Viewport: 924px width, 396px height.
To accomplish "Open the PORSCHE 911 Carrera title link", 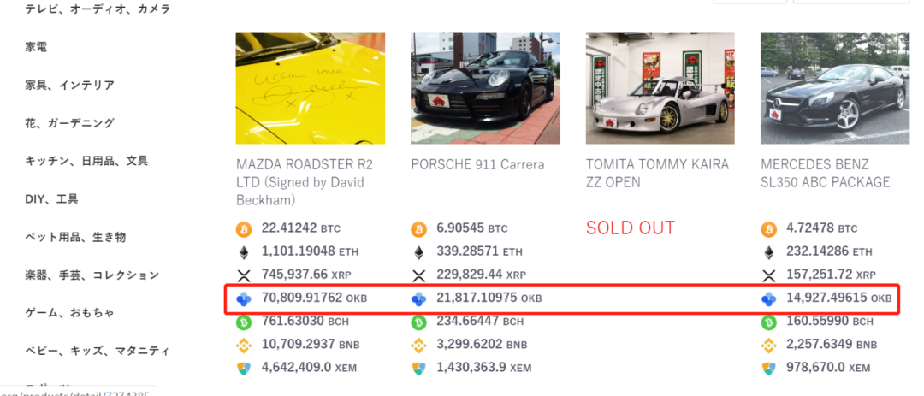I will pos(475,164).
